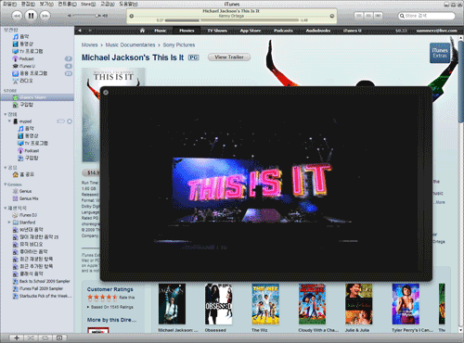Collapse the mypod device tree
464x343 pixels.
[9, 121]
